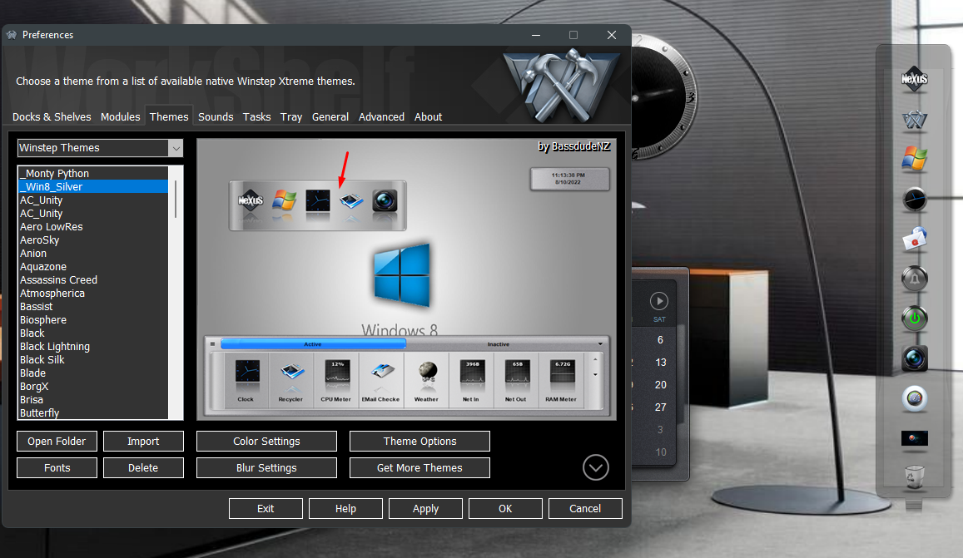Screen dimensions: 963x558
Task: Click the Apply button
Action: click(x=425, y=509)
